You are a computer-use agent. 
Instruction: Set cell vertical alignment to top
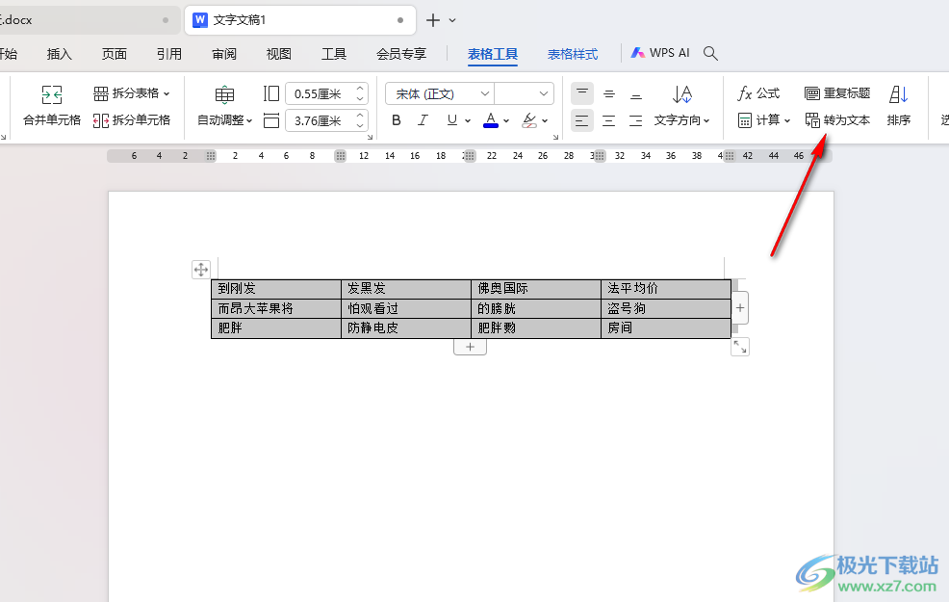tap(582, 93)
